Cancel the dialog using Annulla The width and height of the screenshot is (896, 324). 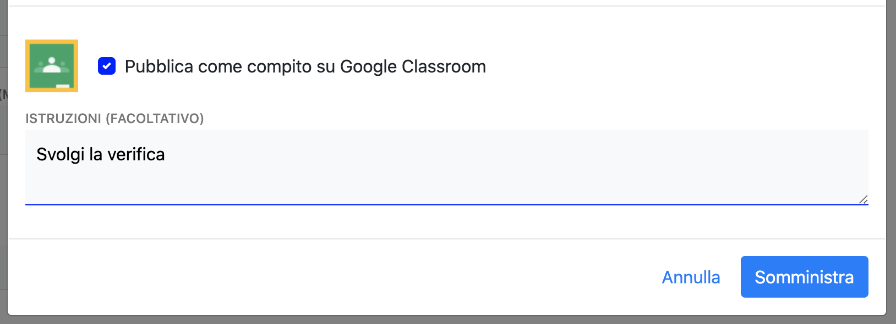[691, 277]
